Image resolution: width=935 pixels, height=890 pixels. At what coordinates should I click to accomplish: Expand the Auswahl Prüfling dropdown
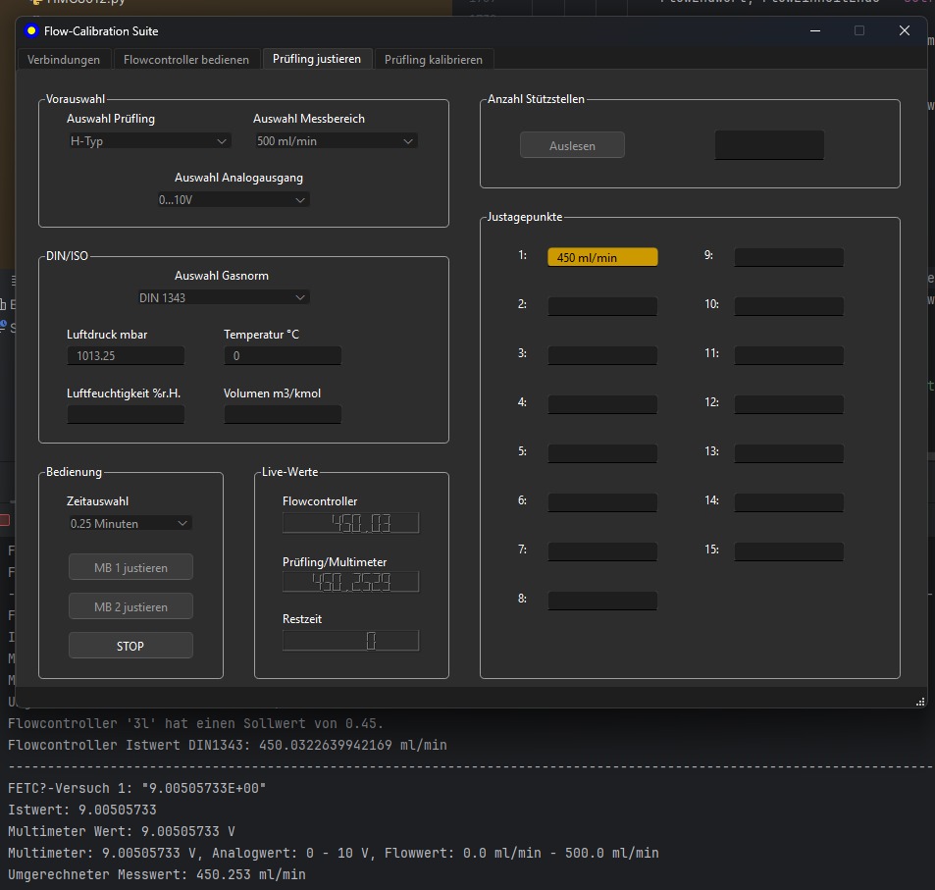pos(149,141)
